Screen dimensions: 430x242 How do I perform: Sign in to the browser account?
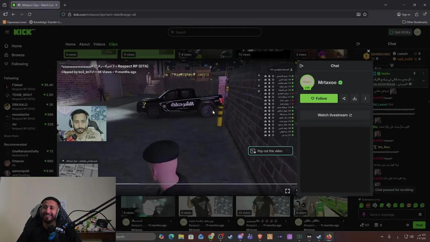(403, 14)
